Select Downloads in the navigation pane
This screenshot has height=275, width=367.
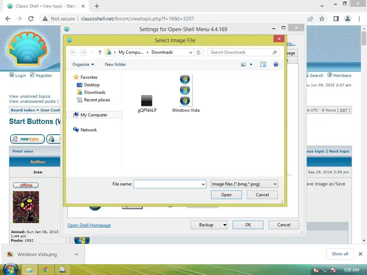(95, 92)
